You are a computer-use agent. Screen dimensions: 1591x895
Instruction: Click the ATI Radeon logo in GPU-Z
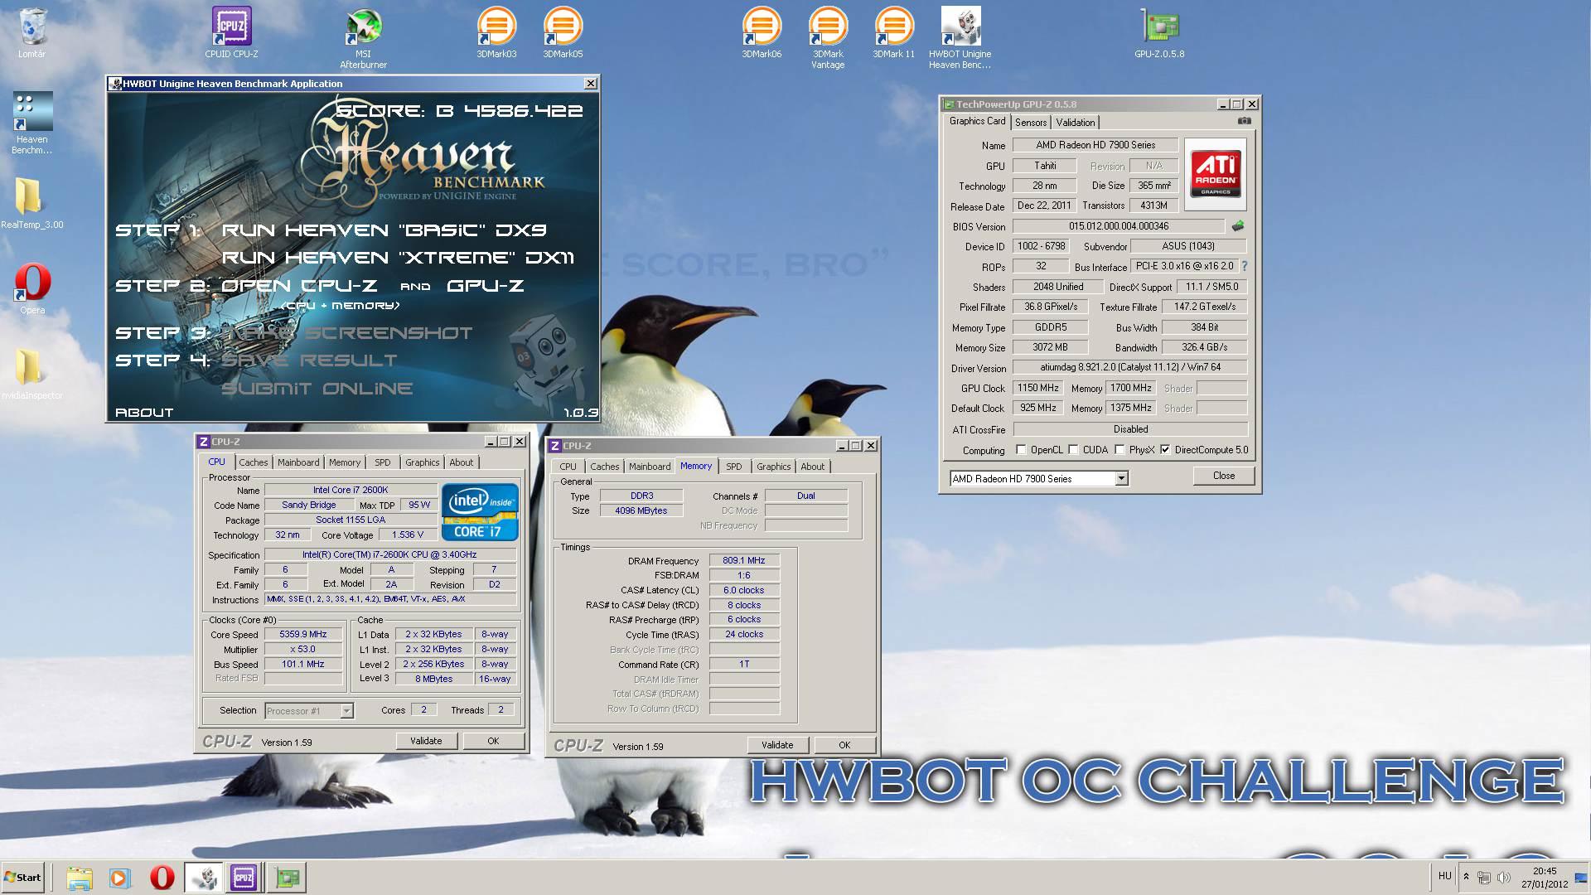point(1216,172)
